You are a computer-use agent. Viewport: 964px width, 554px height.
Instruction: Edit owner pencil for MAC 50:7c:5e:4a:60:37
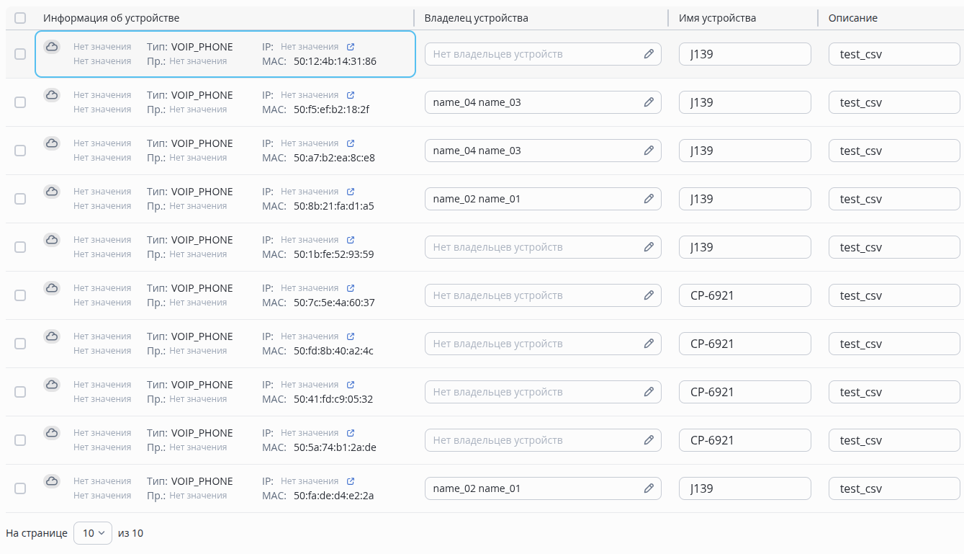click(x=649, y=295)
